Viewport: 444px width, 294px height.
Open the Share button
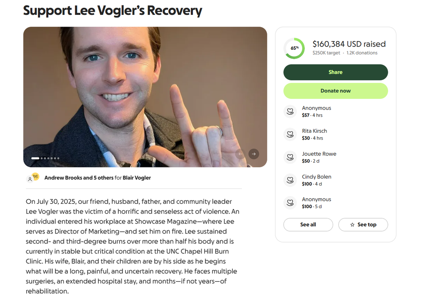336,72
